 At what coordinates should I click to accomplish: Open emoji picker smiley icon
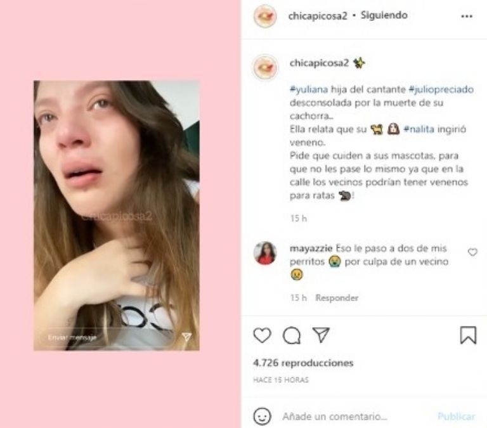click(262, 416)
